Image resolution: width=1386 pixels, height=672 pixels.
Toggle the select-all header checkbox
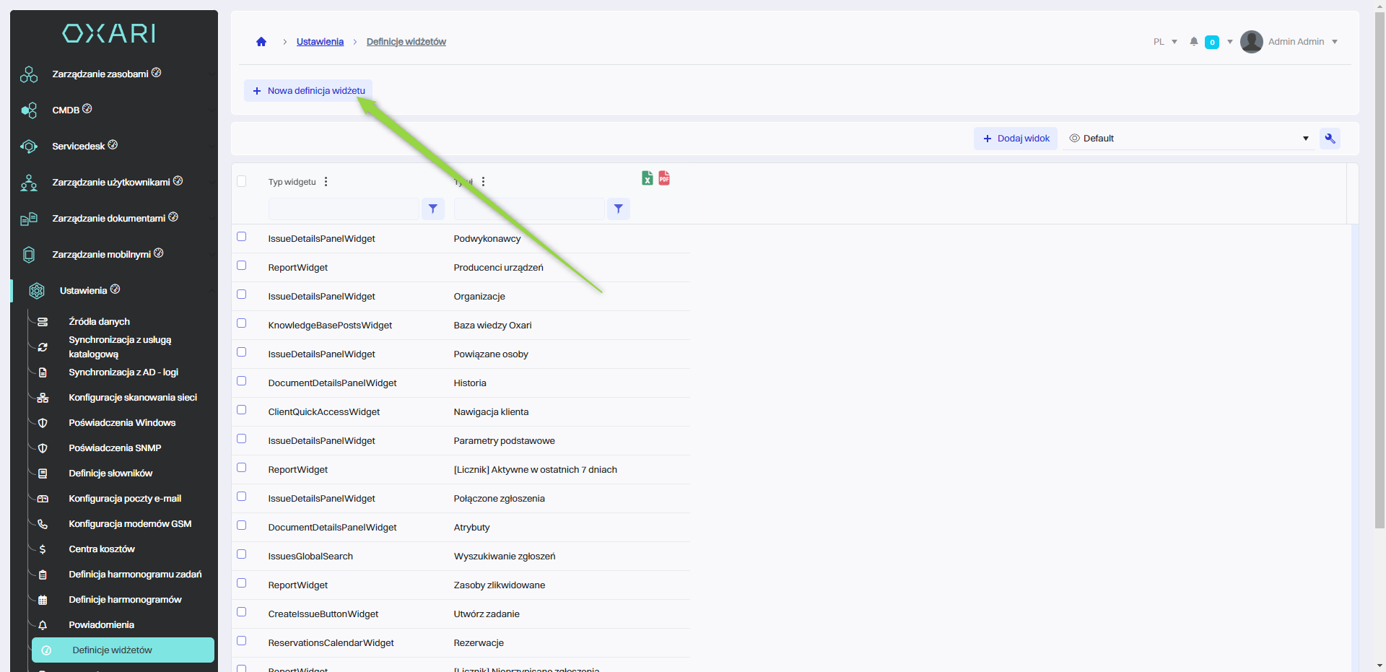click(x=242, y=181)
